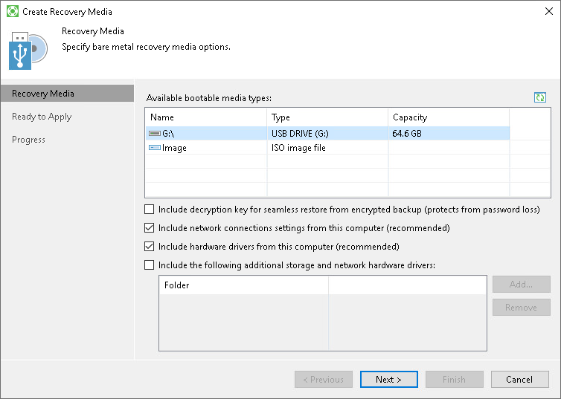Select the Progress step in sidebar

tap(28, 140)
